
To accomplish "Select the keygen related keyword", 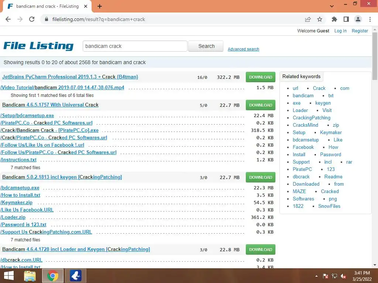I will 323,103.
